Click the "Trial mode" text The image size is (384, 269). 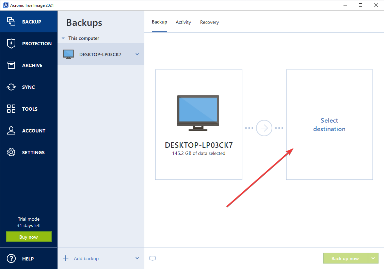tap(29, 219)
